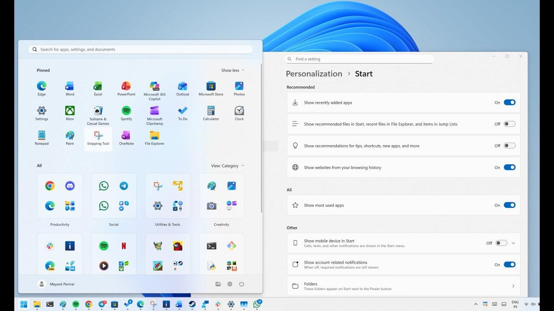
Task: Enable recommendations for tips and shortcuts
Action: pos(509,146)
